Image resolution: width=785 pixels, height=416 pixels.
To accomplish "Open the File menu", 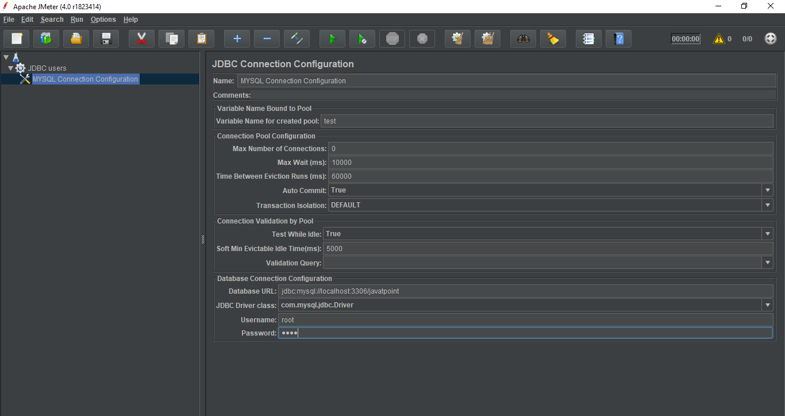I will [x=9, y=20].
